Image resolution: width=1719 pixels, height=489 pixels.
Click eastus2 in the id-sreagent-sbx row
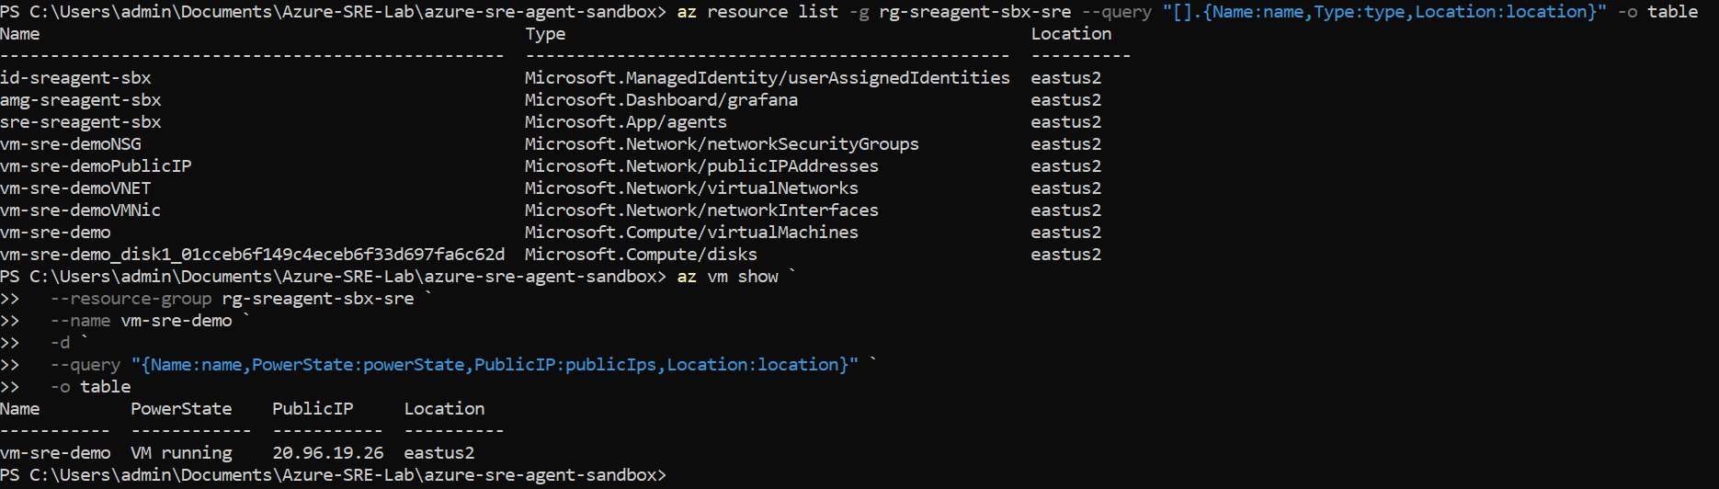[x=1066, y=78]
